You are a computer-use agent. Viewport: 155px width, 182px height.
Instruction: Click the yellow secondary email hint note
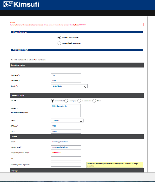click(x=115, y=165)
